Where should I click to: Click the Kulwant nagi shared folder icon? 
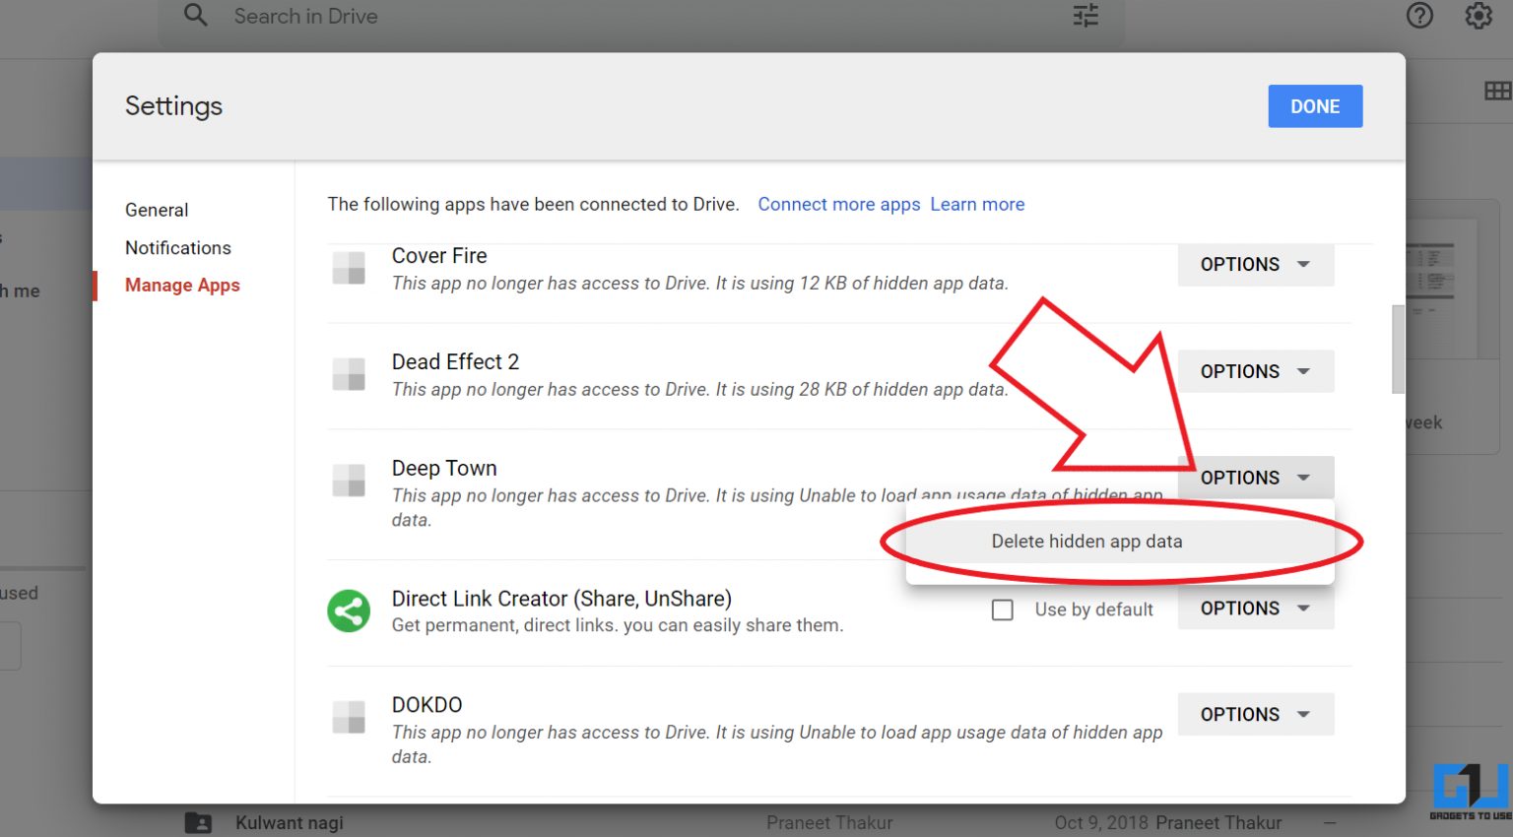(198, 822)
